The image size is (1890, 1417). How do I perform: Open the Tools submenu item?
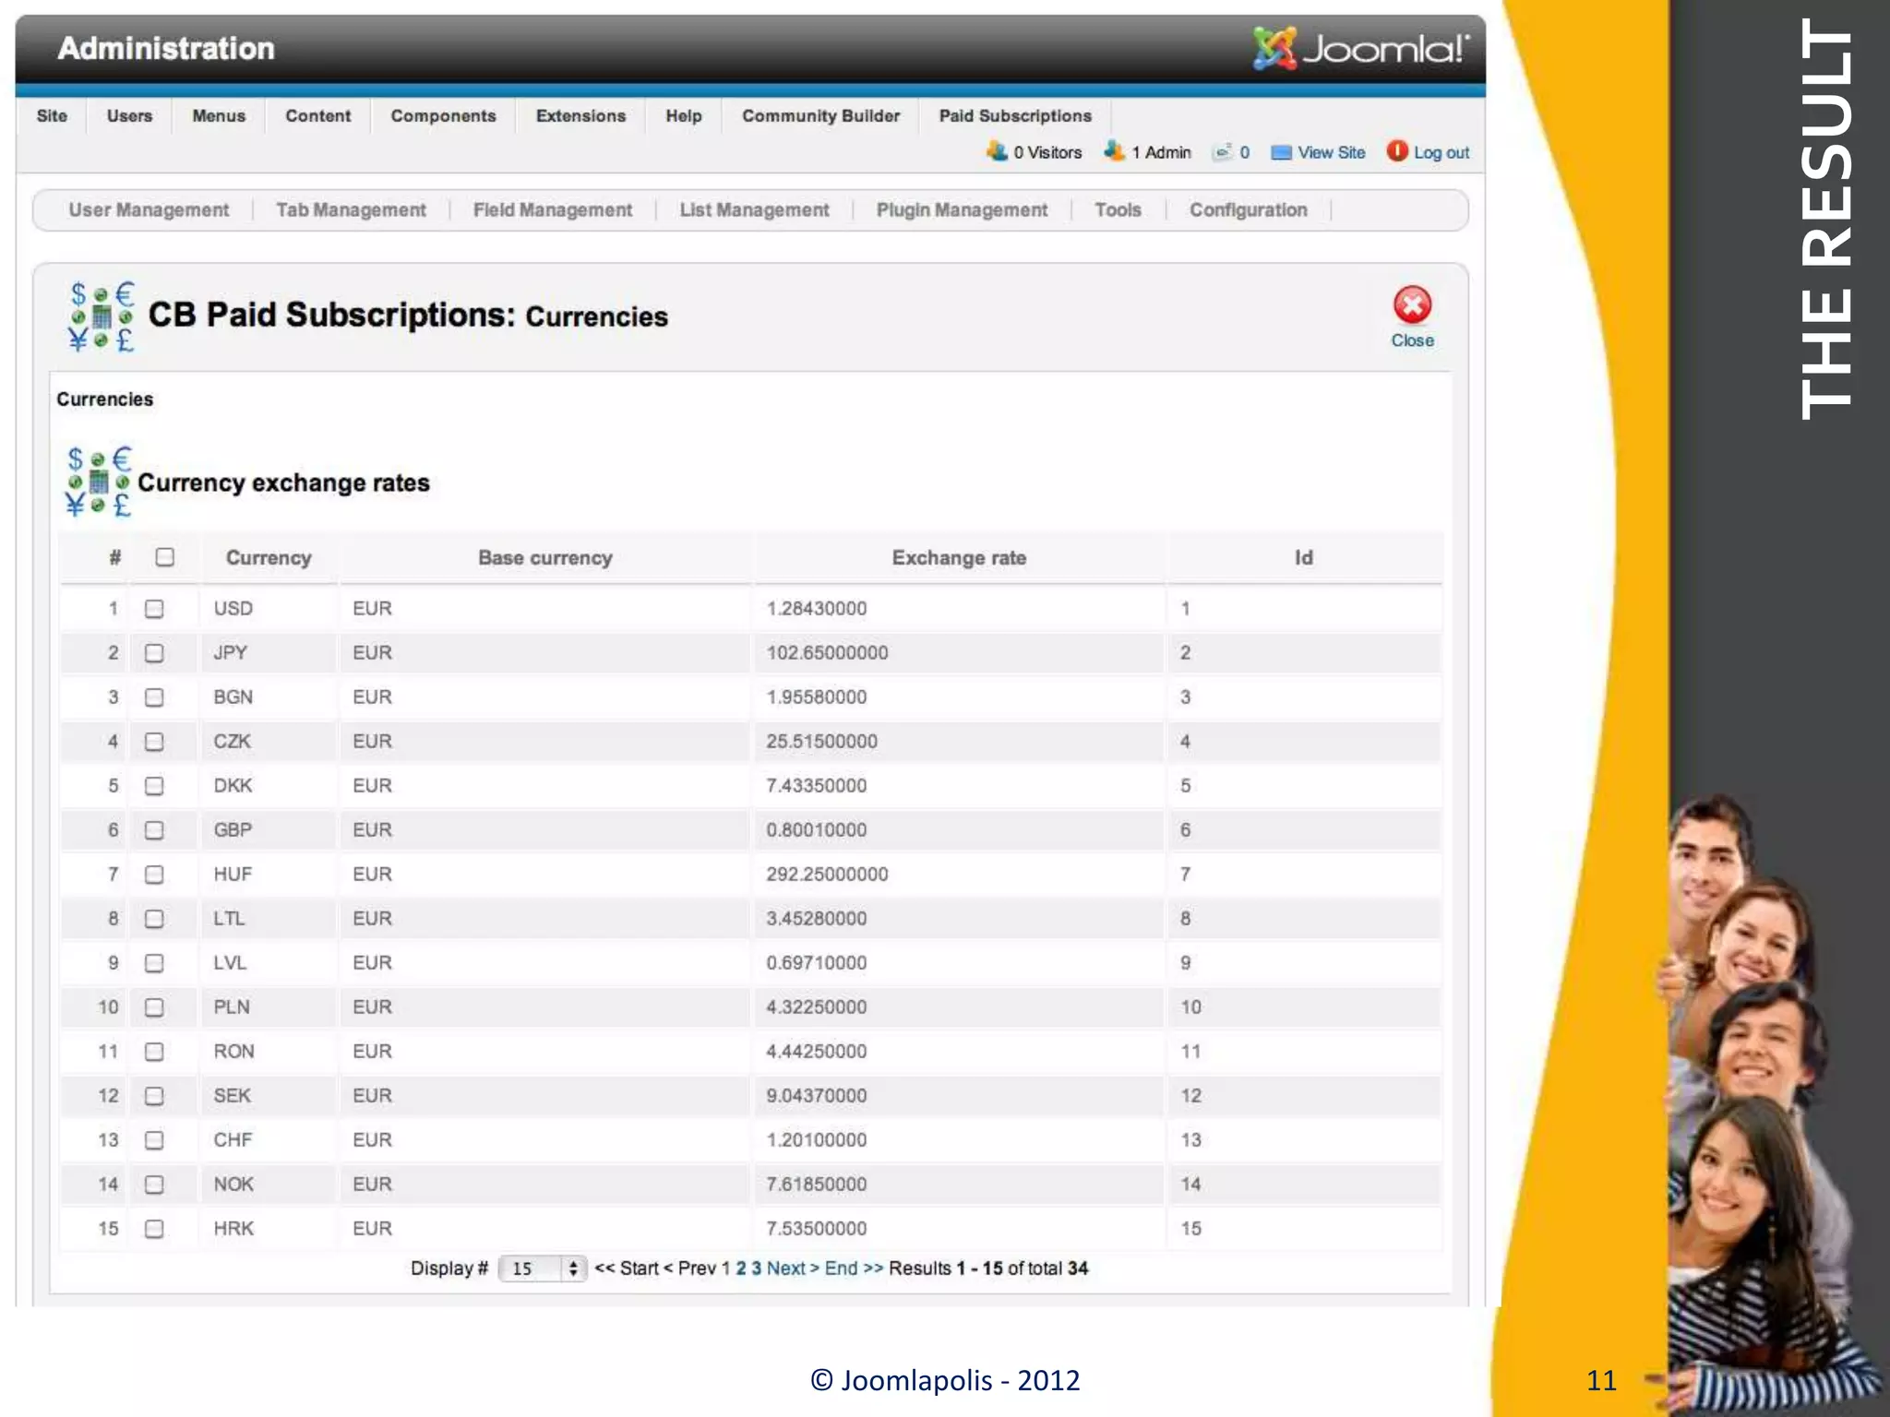[1118, 210]
